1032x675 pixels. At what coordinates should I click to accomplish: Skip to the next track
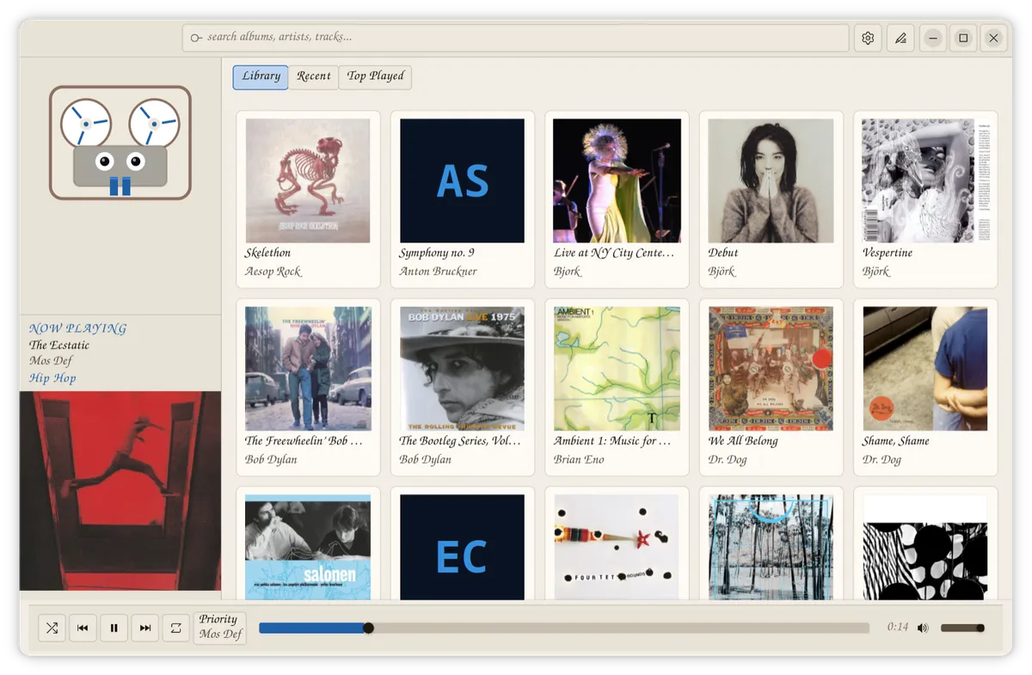[145, 628]
